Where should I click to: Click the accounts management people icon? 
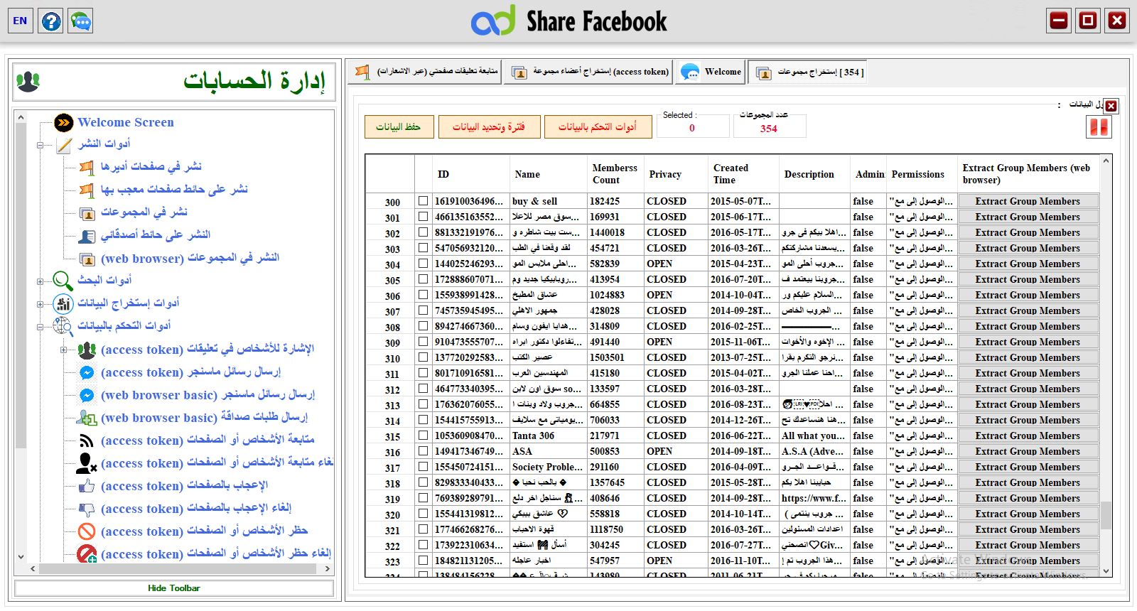click(x=28, y=82)
